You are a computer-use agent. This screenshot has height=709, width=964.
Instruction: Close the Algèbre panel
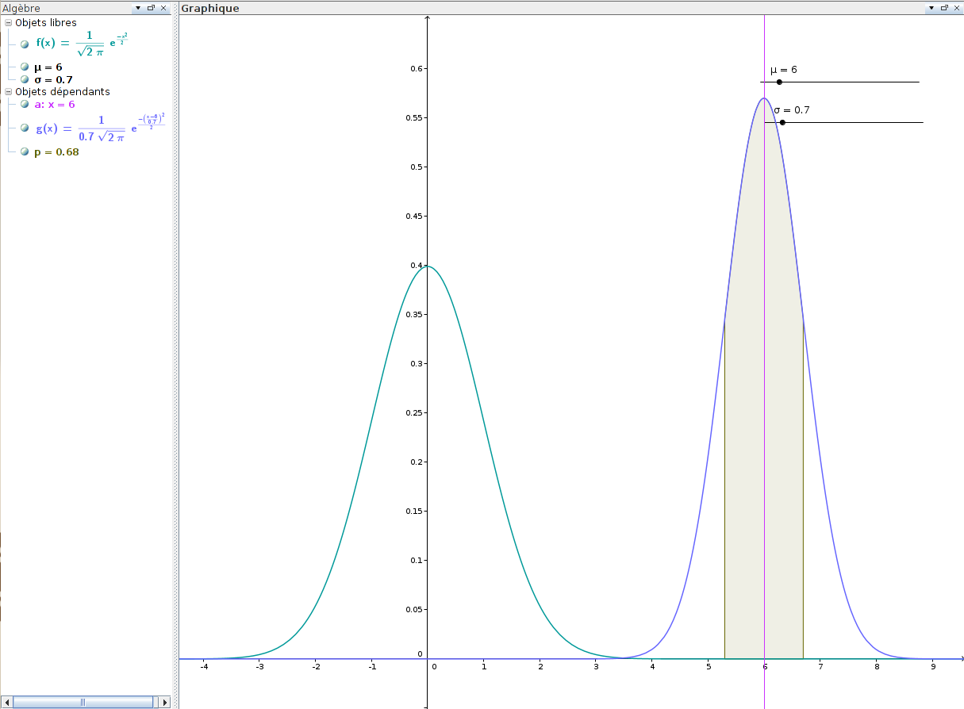click(x=163, y=8)
